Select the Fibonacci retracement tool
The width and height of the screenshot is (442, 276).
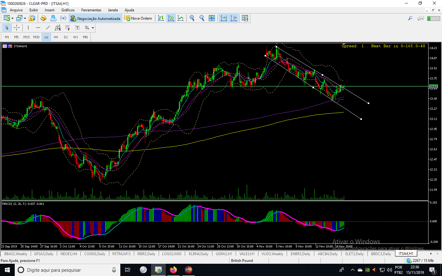[68, 28]
